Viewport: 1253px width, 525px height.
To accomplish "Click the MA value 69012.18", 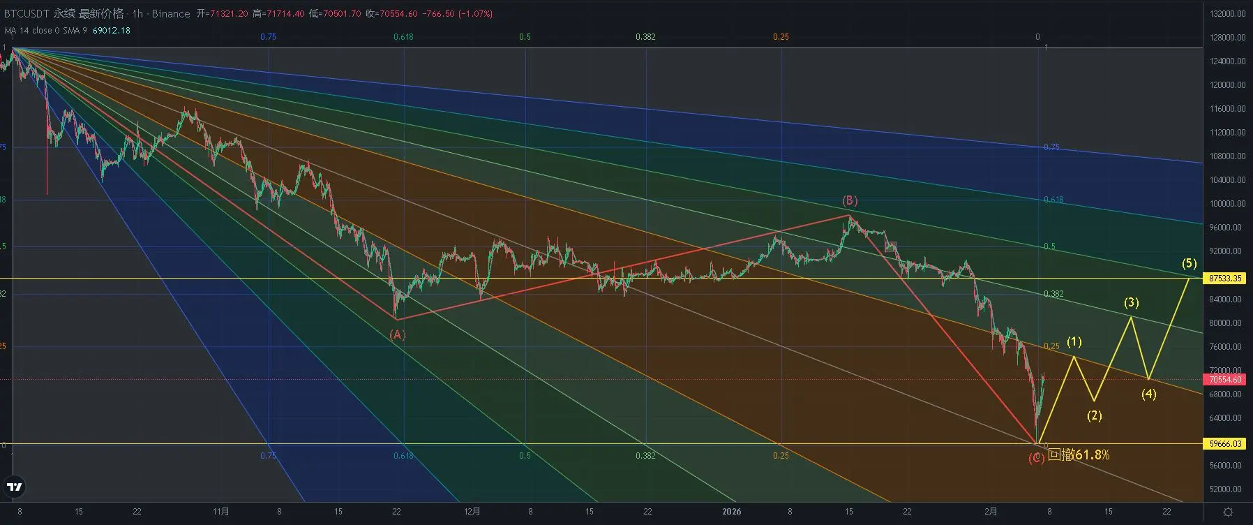I will point(112,31).
